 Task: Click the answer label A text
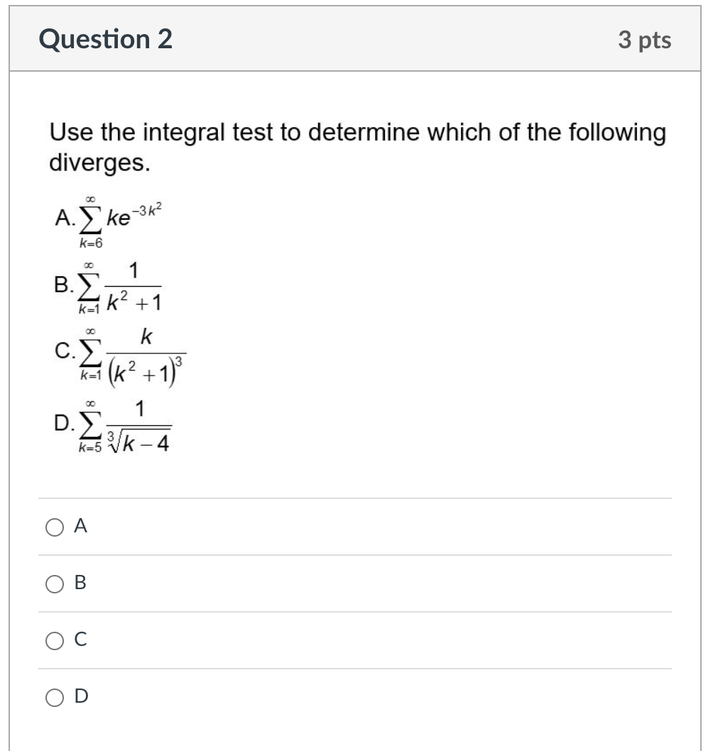80,527
